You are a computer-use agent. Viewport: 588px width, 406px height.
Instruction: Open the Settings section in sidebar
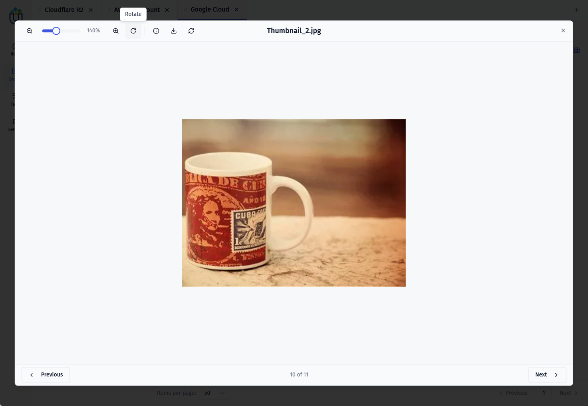click(14, 124)
